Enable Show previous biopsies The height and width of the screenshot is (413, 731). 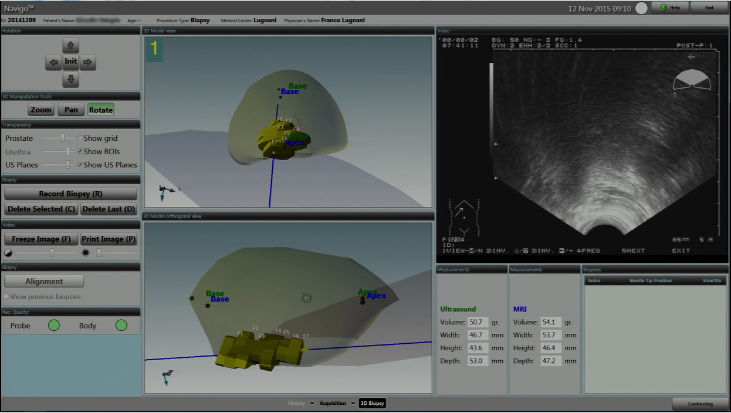pos(6,297)
